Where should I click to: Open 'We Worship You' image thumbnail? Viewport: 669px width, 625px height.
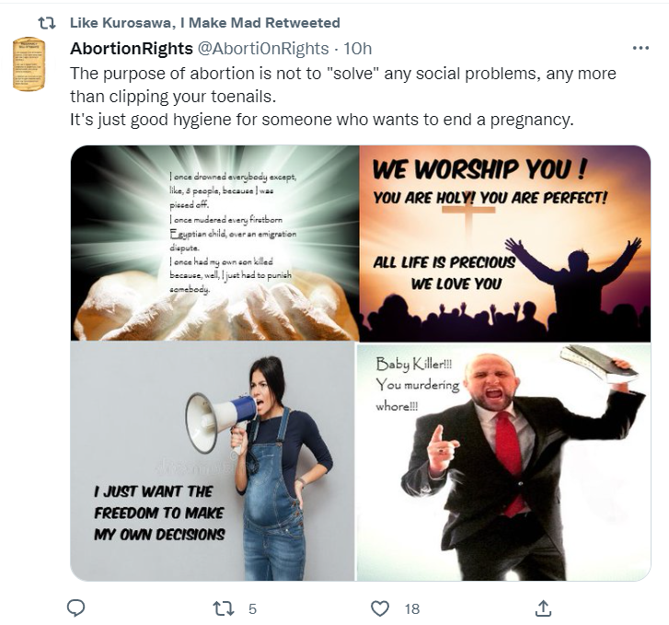[x=505, y=243]
